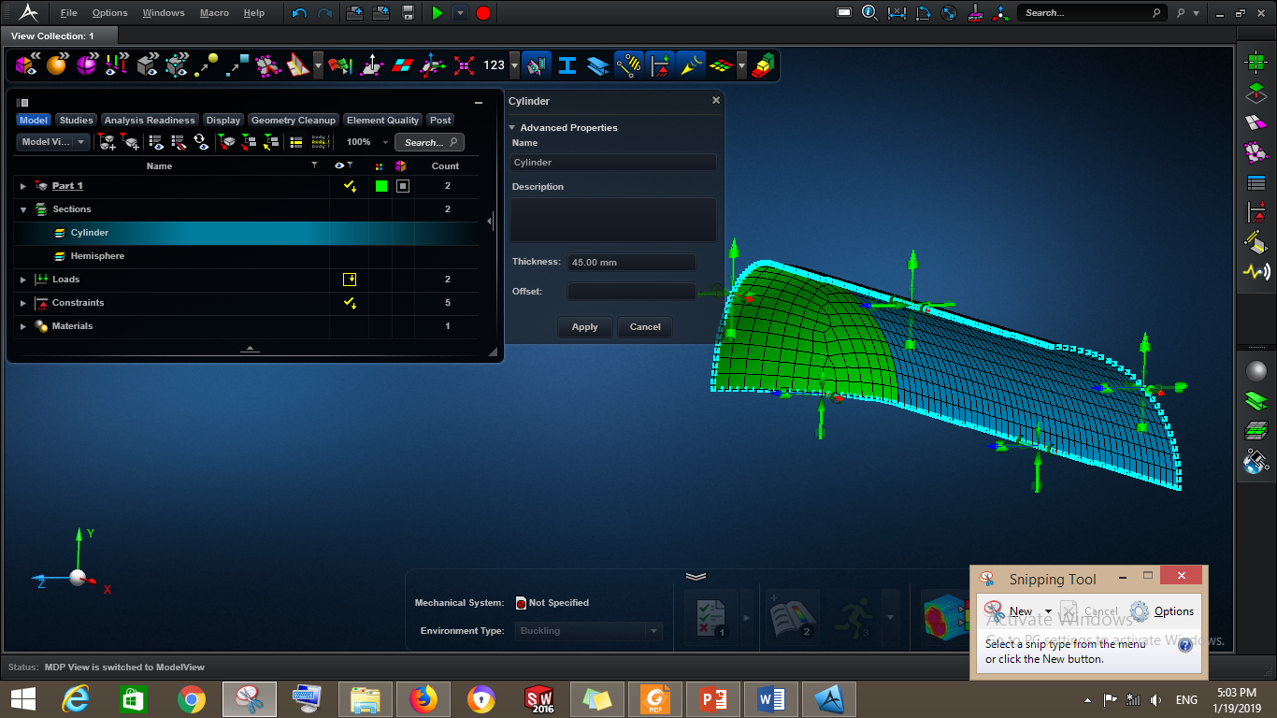This screenshot has width=1277, height=718.
Task: Open the Macro menu
Action: [214, 13]
